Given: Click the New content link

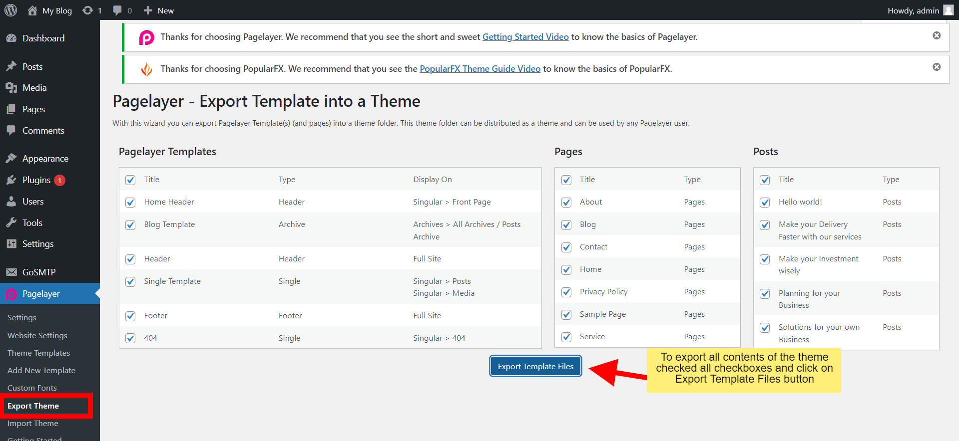Looking at the screenshot, I should (166, 10).
